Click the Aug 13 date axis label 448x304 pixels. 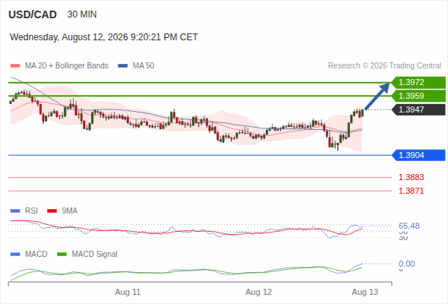tap(365, 293)
